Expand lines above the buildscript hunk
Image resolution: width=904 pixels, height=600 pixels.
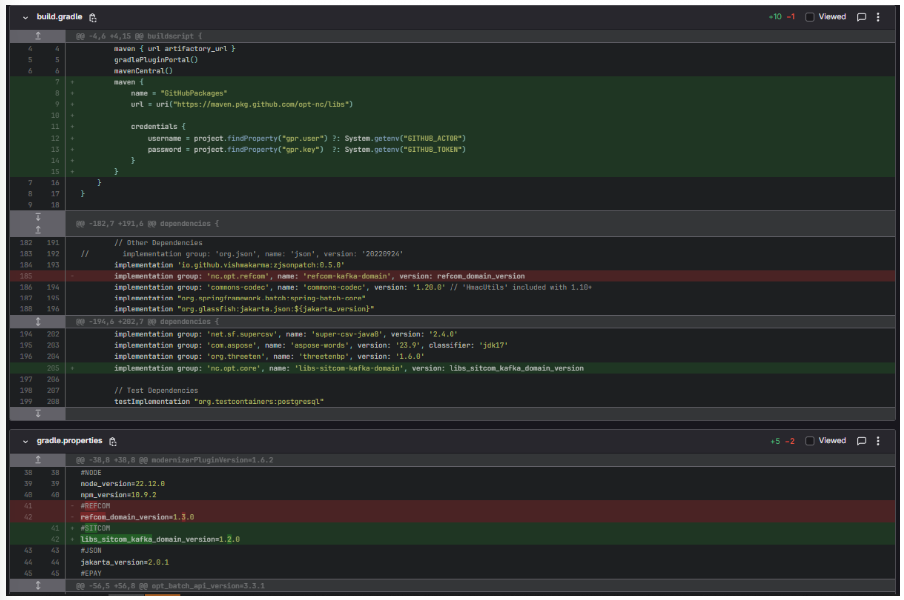pos(38,36)
